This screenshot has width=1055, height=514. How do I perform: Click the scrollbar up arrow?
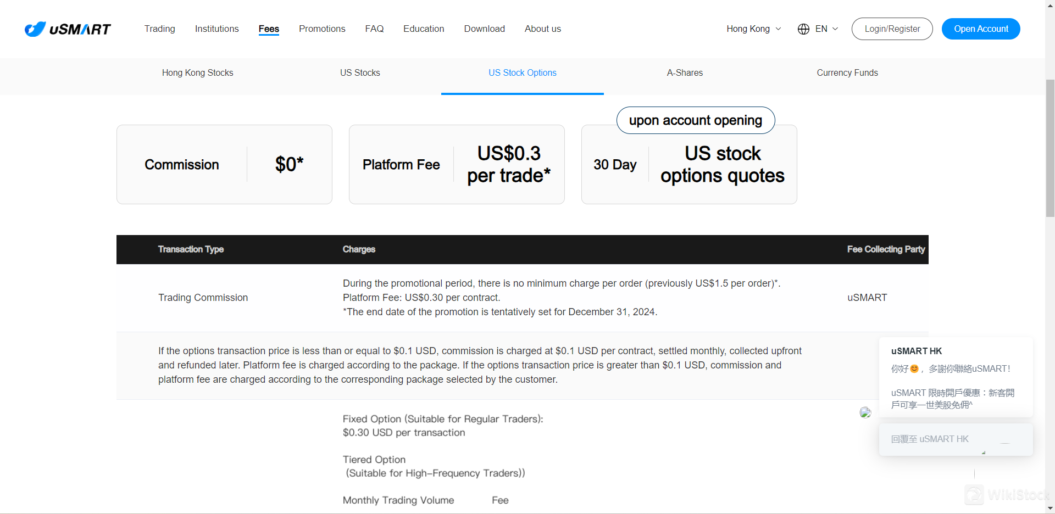point(1050,4)
